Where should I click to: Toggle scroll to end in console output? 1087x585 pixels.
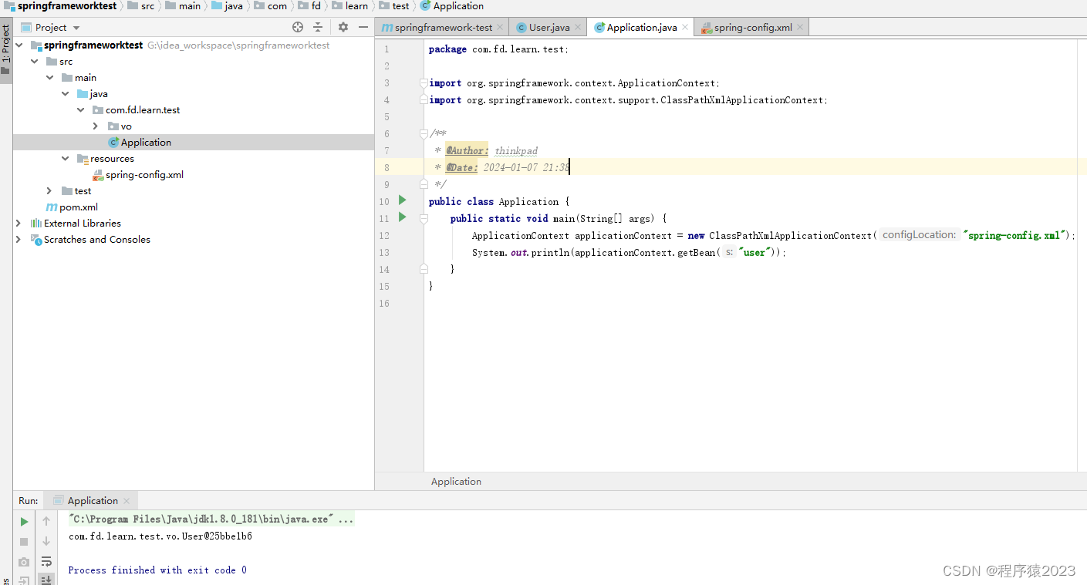click(46, 580)
